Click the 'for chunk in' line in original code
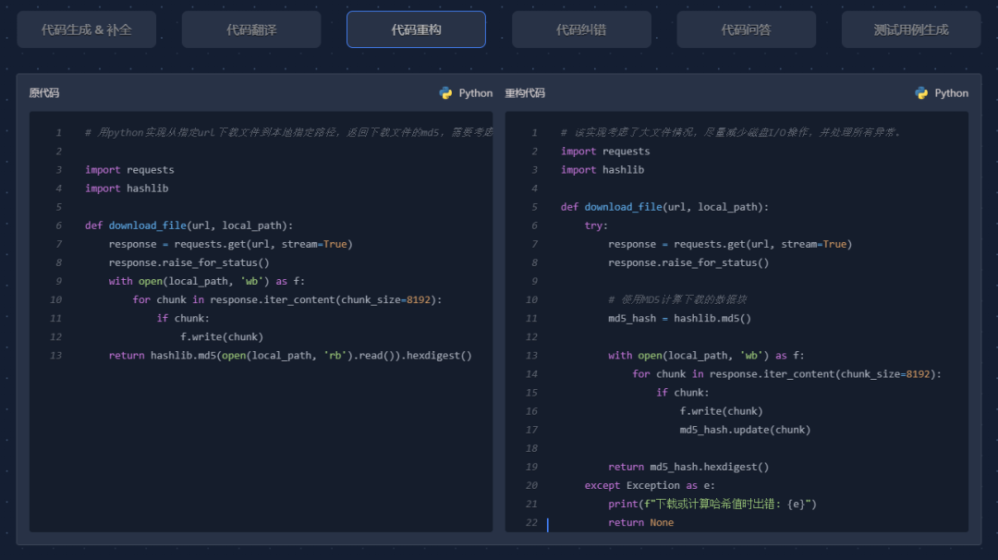Image resolution: width=998 pixels, height=560 pixels. tap(287, 299)
